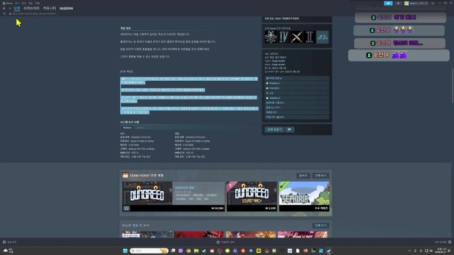Open the Library tab
Image resolution: width=454 pixels, height=255 pixels.
(31, 8)
